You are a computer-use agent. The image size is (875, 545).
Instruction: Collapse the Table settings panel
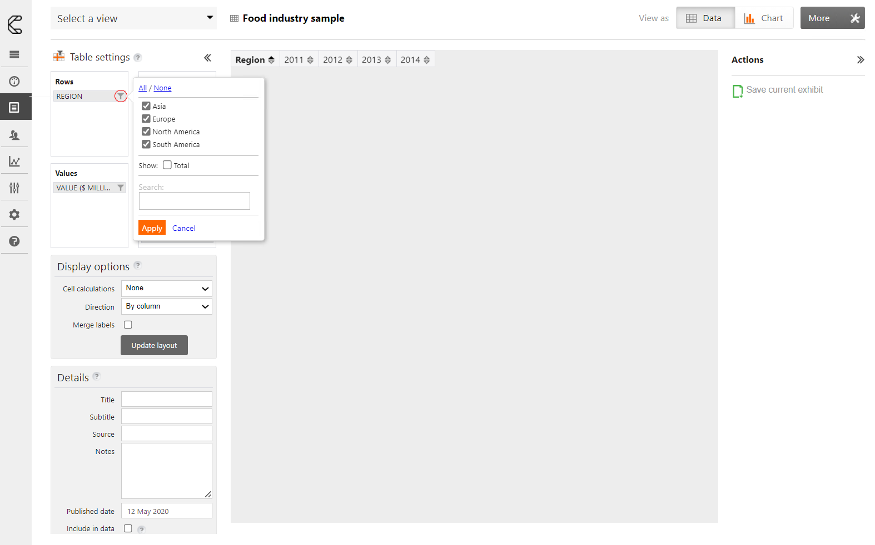(x=207, y=58)
